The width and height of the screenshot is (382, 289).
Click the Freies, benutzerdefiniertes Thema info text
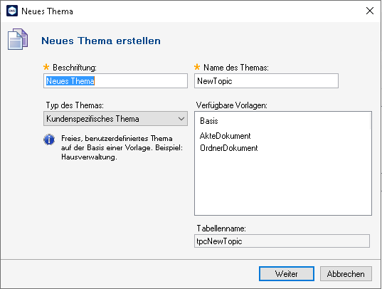tap(122, 147)
